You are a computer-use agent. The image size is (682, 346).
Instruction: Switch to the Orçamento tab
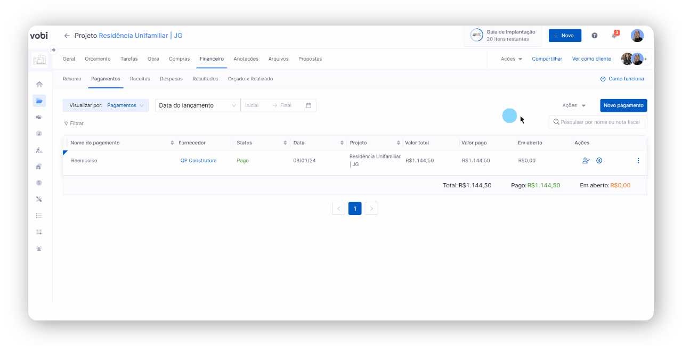pyautogui.click(x=98, y=59)
